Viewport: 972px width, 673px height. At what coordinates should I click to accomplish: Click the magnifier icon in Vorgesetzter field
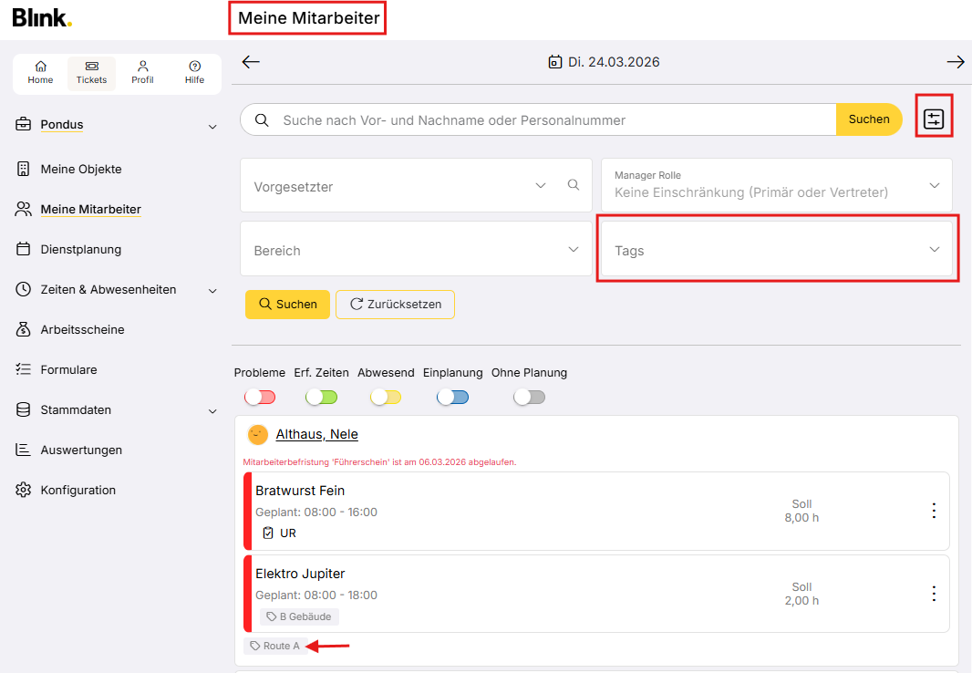click(574, 185)
